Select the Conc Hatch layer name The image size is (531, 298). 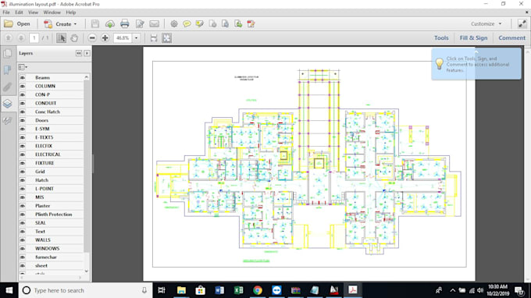(48, 112)
